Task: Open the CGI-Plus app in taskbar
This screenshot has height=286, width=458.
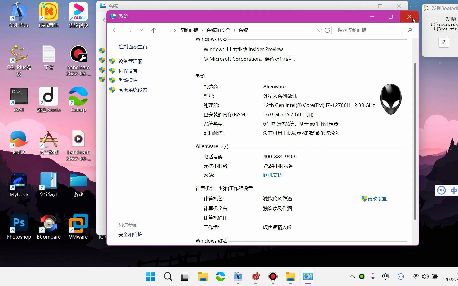Action: (x=238, y=277)
